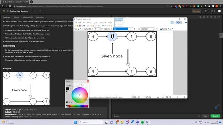Switch to the Submissions tab on LeetCode
Screen dimensions: 223x125
pyautogui.click(x=40, y=17)
